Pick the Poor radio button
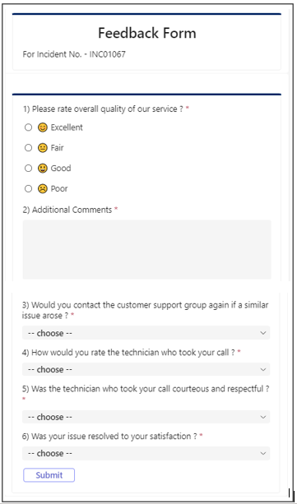The height and width of the screenshot is (504, 297). click(x=28, y=188)
